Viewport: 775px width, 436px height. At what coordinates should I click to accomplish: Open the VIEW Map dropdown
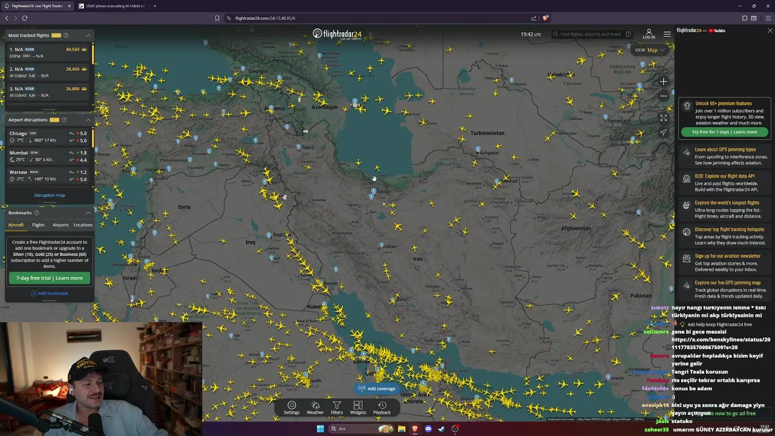650,50
